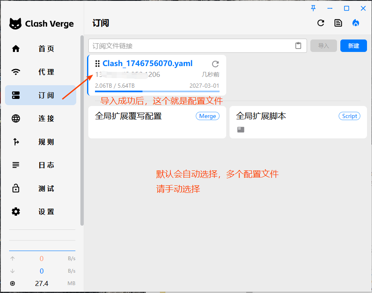Refresh all subscriptions with the header reload icon
Screen dimensions: 372x293
(321, 23)
